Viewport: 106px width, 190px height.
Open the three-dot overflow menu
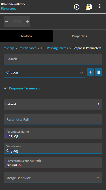click(100, 6)
